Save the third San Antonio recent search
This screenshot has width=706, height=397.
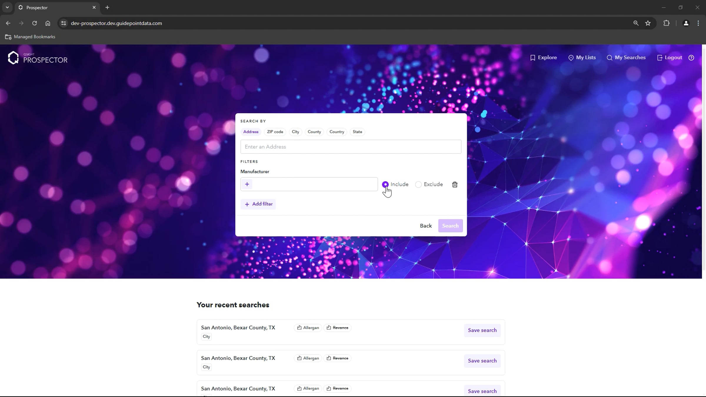[x=482, y=391]
